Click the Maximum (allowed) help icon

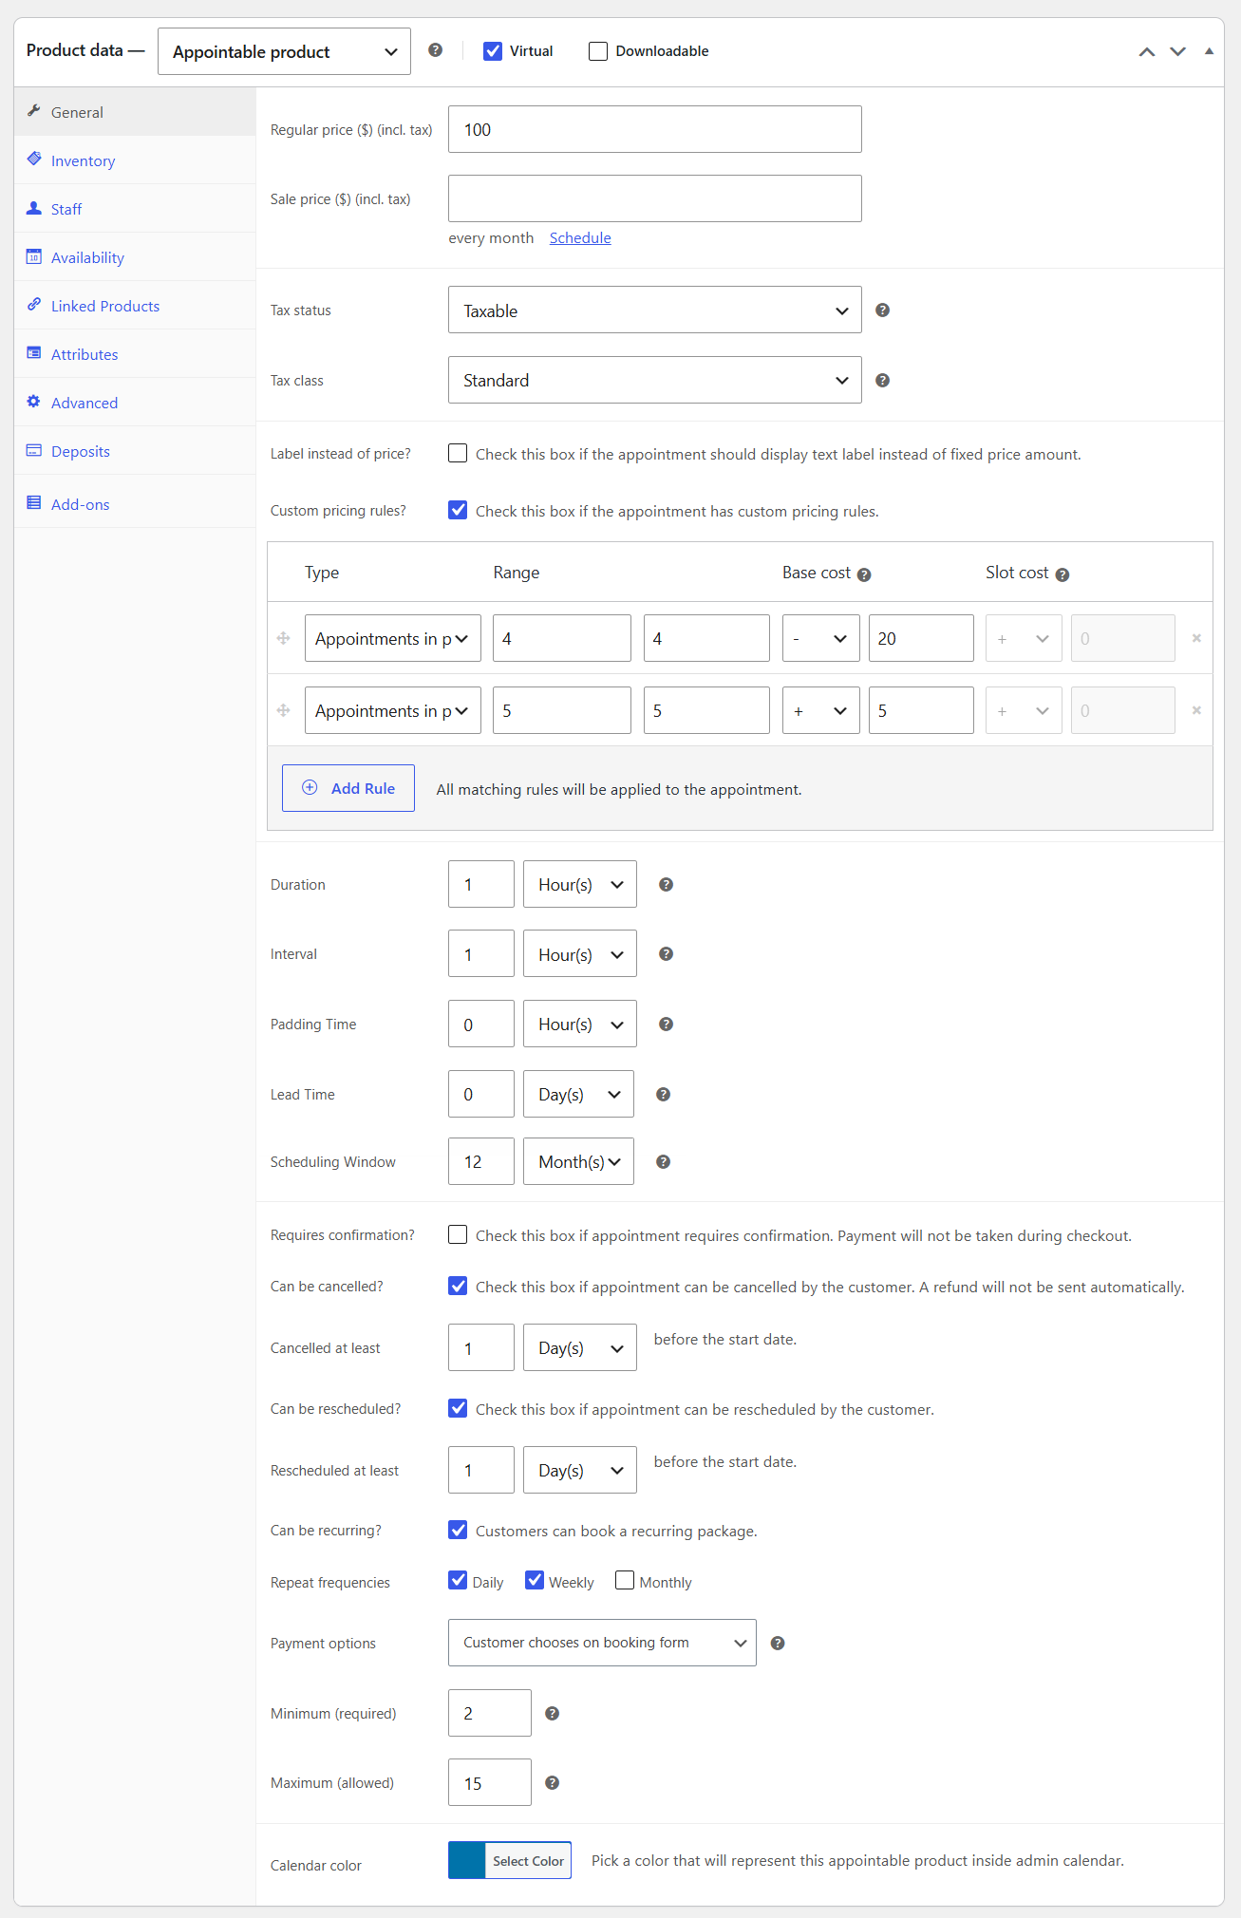click(x=552, y=1782)
